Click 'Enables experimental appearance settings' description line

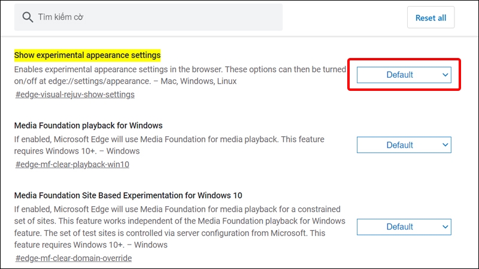tap(180, 69)
